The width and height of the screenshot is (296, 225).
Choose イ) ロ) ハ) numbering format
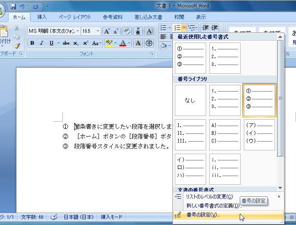coord(190,169)
